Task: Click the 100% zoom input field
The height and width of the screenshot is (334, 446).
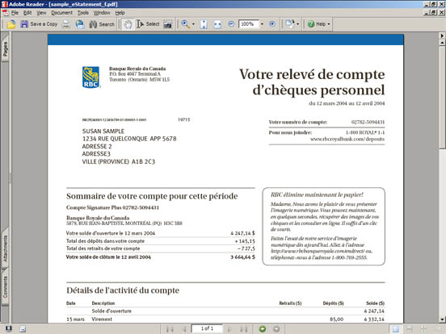Action: 249,24
